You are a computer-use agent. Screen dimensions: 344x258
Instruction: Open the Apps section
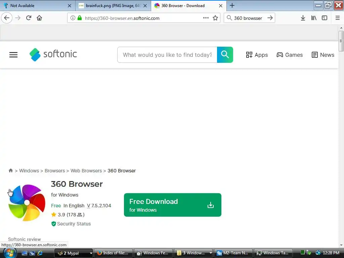tap(257, 55)
